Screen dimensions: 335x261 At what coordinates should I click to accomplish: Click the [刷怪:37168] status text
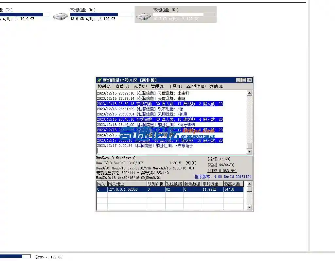point(219,159)
